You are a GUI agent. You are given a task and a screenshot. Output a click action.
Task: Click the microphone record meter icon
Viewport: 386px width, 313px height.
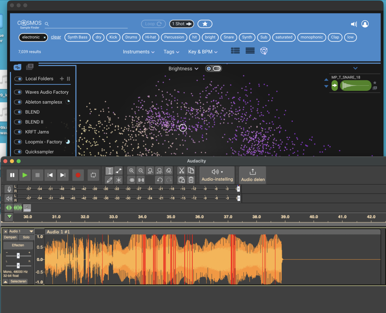point(9,189)
